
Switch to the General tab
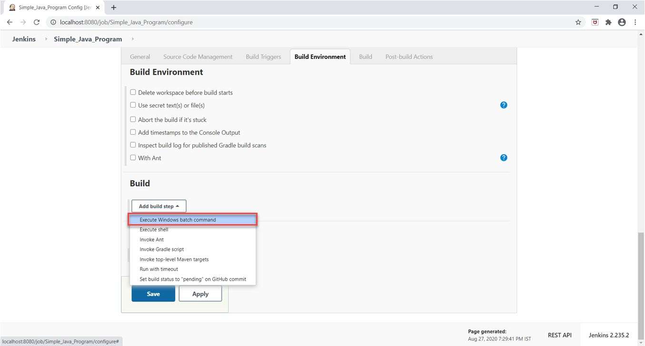pos(140,57)
